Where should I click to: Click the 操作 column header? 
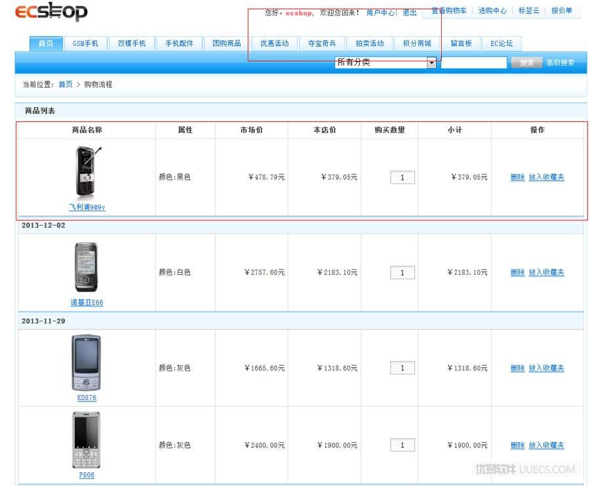tap(538, 130)
